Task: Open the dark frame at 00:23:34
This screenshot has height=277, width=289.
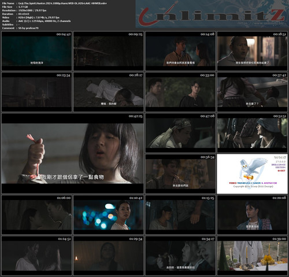Action: [x=36, y=92]
